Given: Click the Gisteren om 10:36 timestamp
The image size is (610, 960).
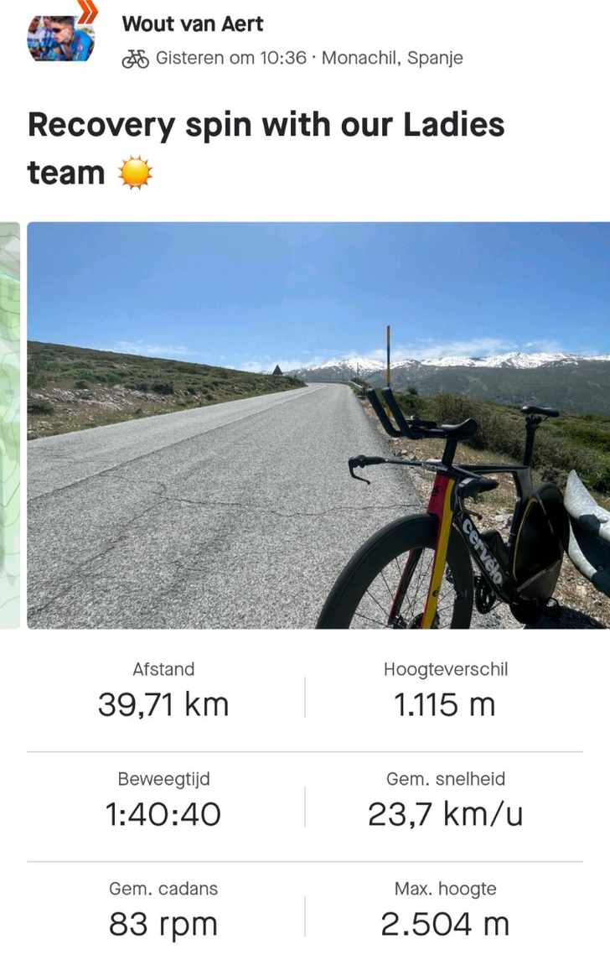Looking at the screenshot, I should [x=230, y=58].
